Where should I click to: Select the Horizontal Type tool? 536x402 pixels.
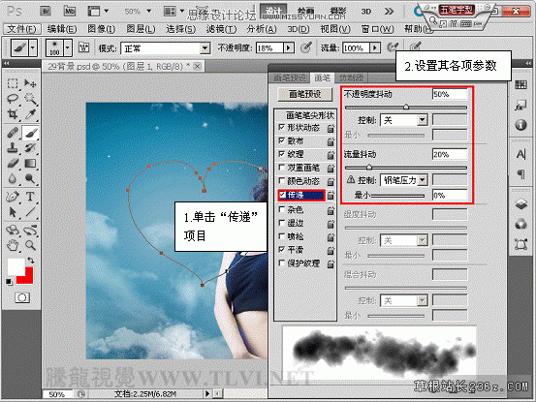coord(30,197)
